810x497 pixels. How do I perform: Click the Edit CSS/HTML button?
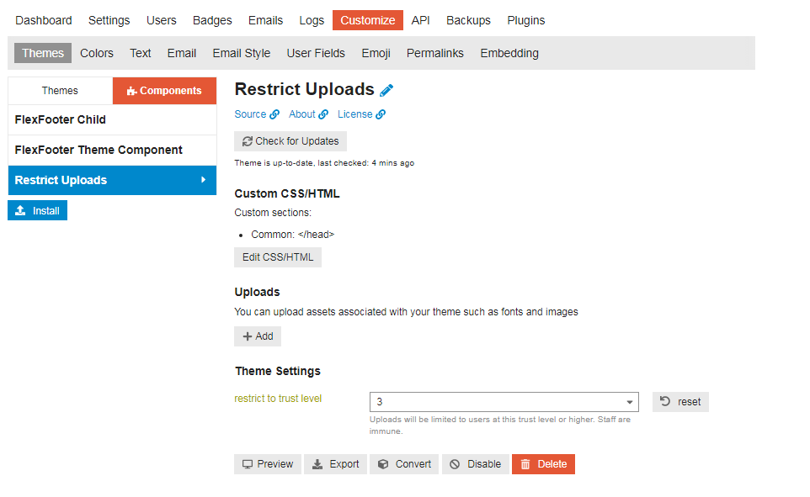coord(278,257)
